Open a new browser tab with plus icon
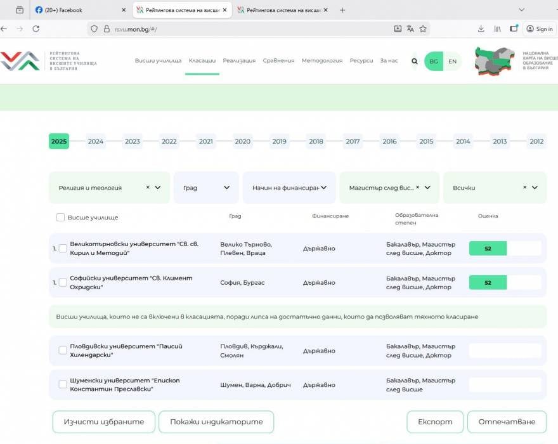Screen dimensions: 558x444 (x=342, y=10)
